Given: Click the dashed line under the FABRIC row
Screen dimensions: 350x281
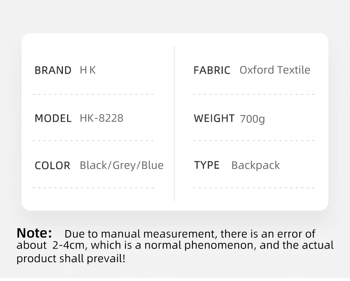Looking at the screenshot, I should click(x=253, y=94).
